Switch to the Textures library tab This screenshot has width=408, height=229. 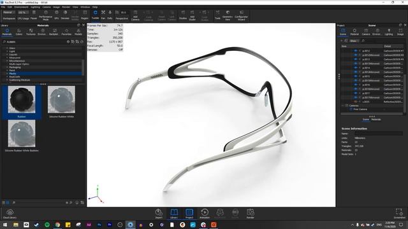31,32
